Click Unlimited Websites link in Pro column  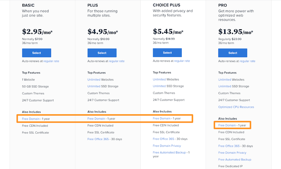click(x=224, y=80)
